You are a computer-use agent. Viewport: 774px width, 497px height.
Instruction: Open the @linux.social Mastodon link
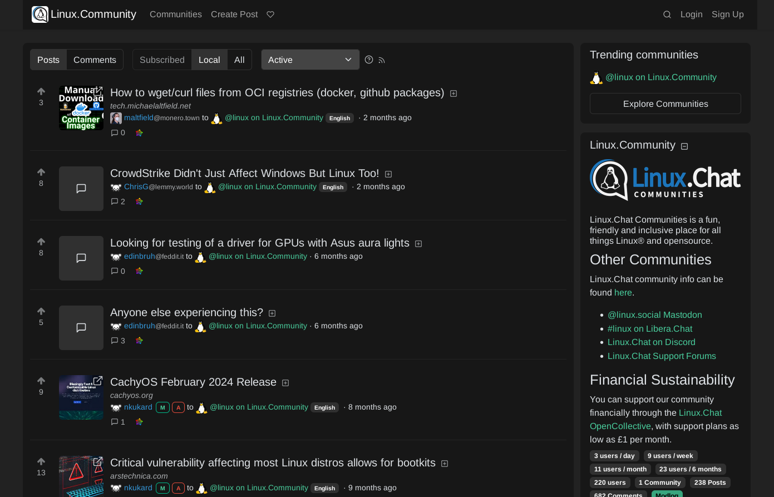(655, 315)
